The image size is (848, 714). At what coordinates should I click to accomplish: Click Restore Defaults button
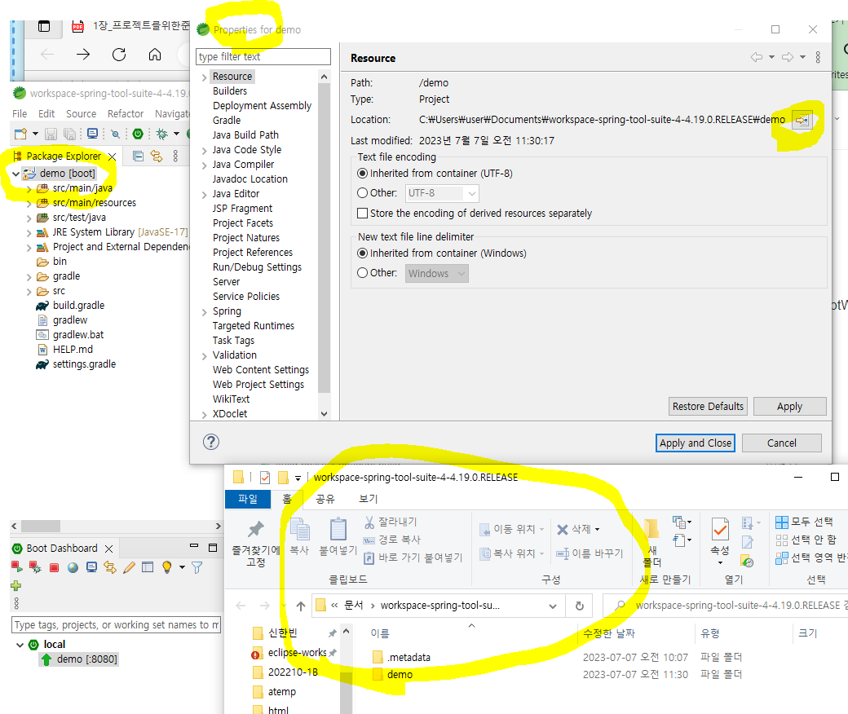(708, 407)
